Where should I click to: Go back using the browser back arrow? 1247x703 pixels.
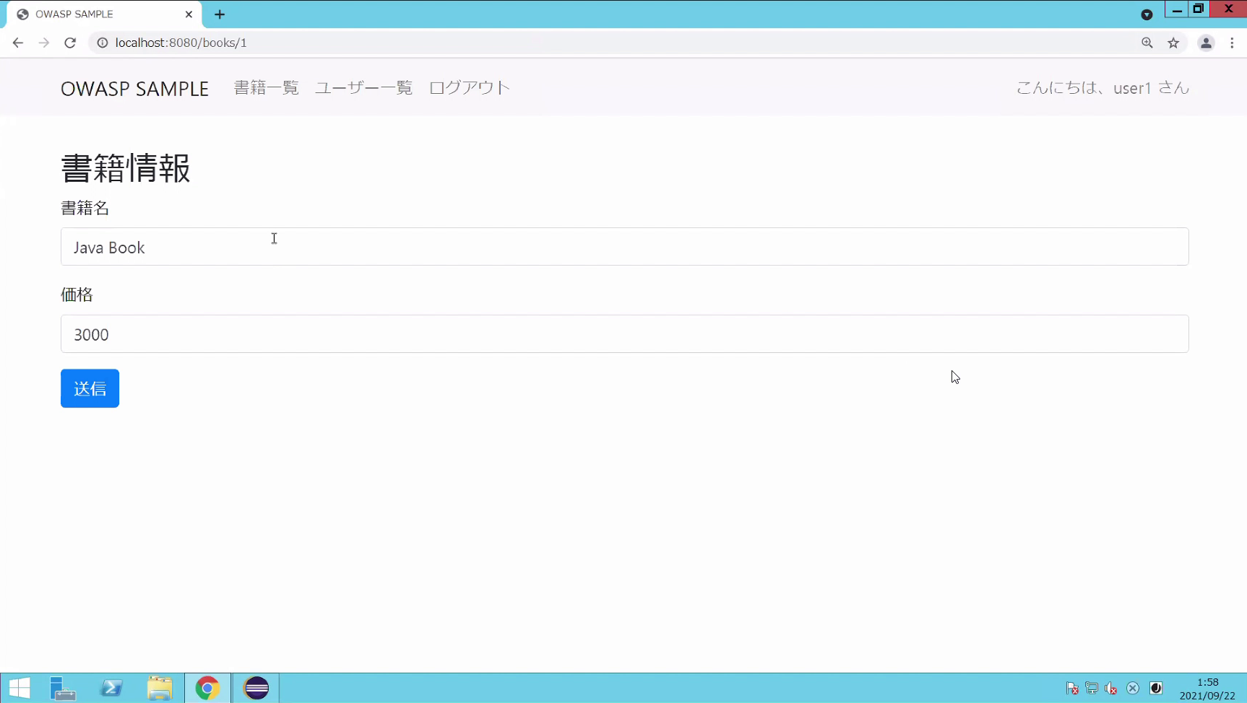(18, 43)
